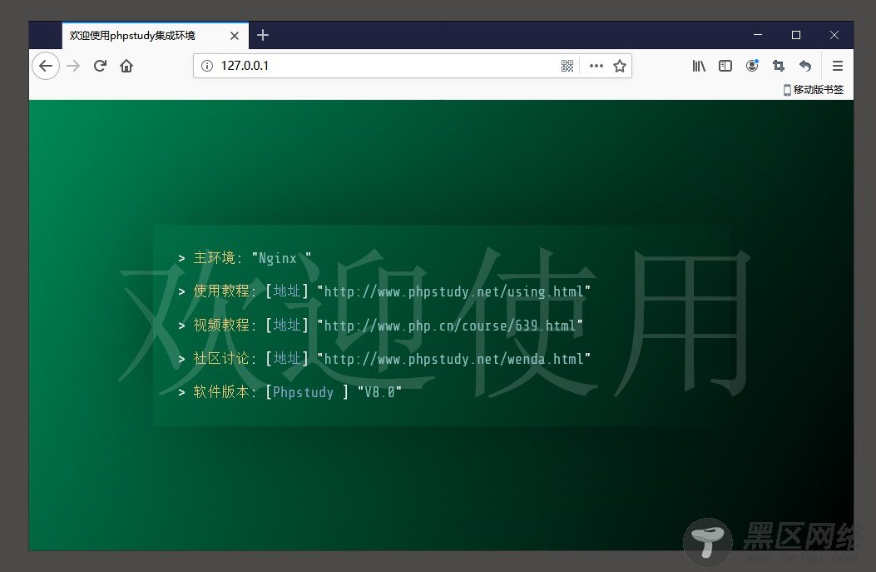Image resolution: width=876 pixels, height=572 pixels.
Task: Click the course/639.html URL text
Action: (x=450, y=325)
